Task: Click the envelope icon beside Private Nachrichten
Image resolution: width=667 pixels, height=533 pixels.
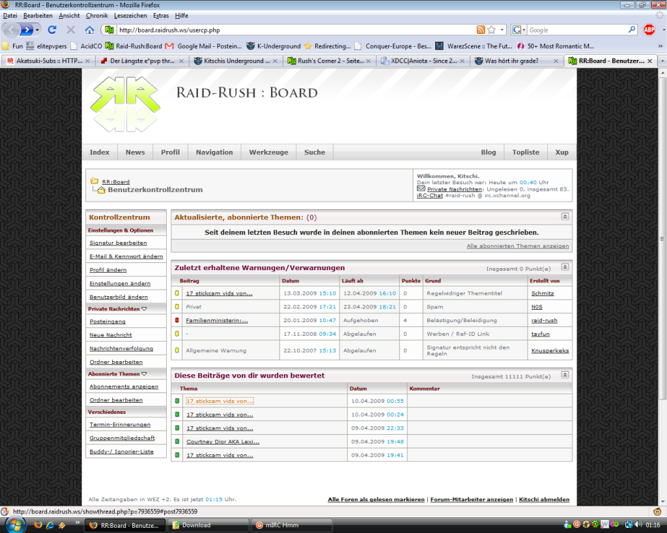Action: (x=421, y=189)
